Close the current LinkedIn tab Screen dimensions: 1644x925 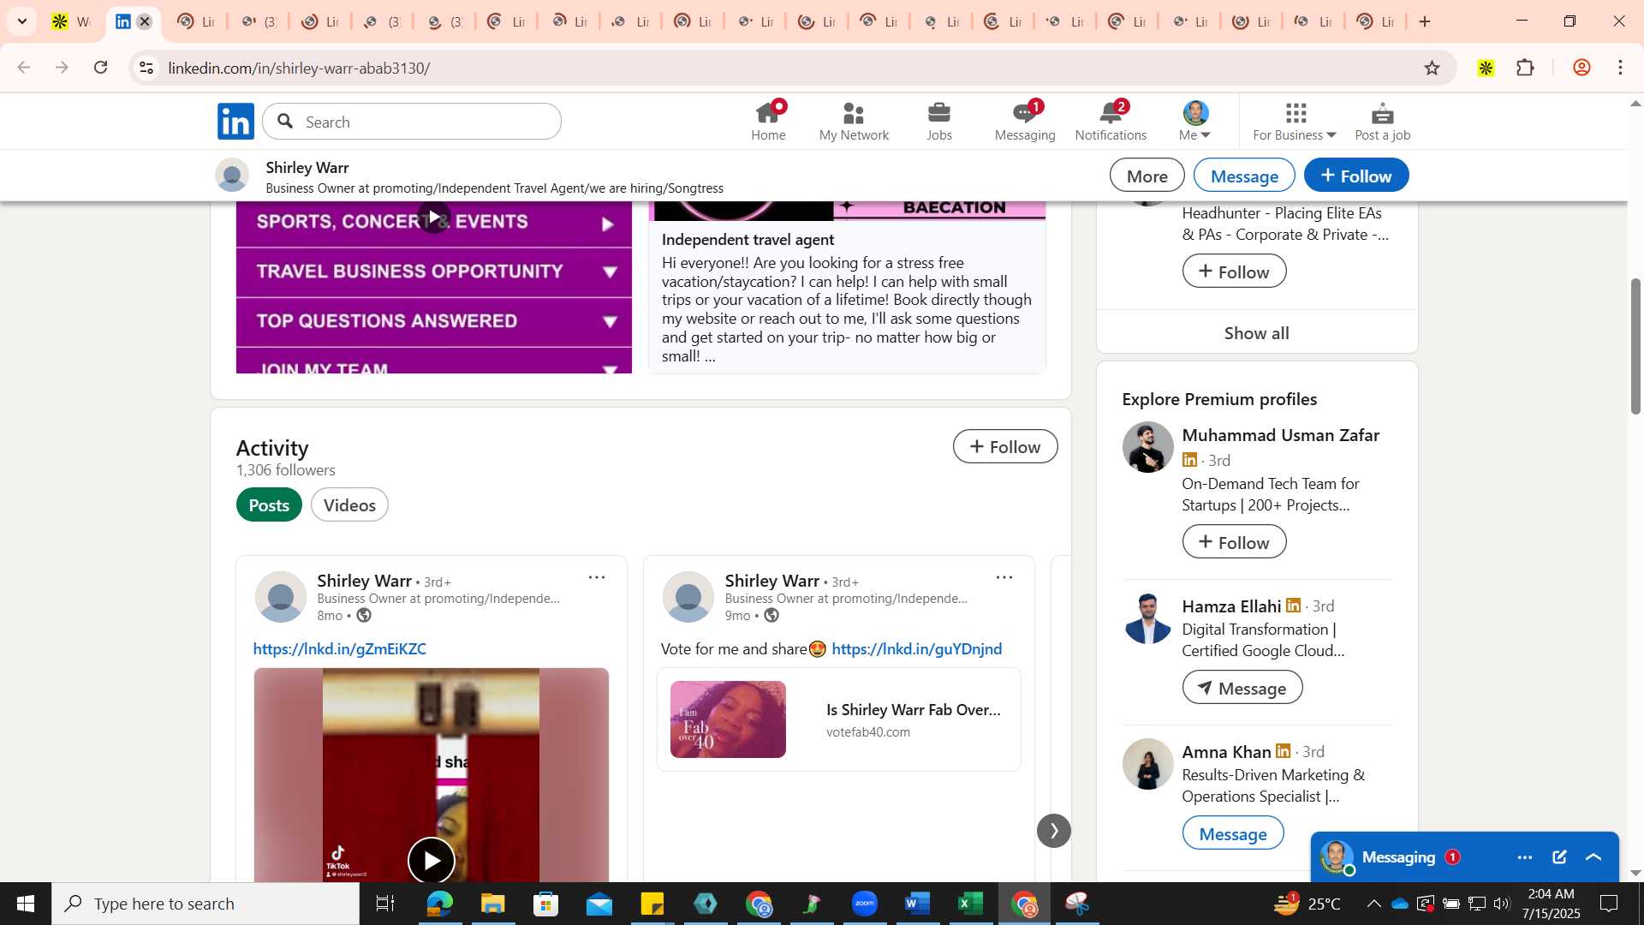(x=145, y=22)
